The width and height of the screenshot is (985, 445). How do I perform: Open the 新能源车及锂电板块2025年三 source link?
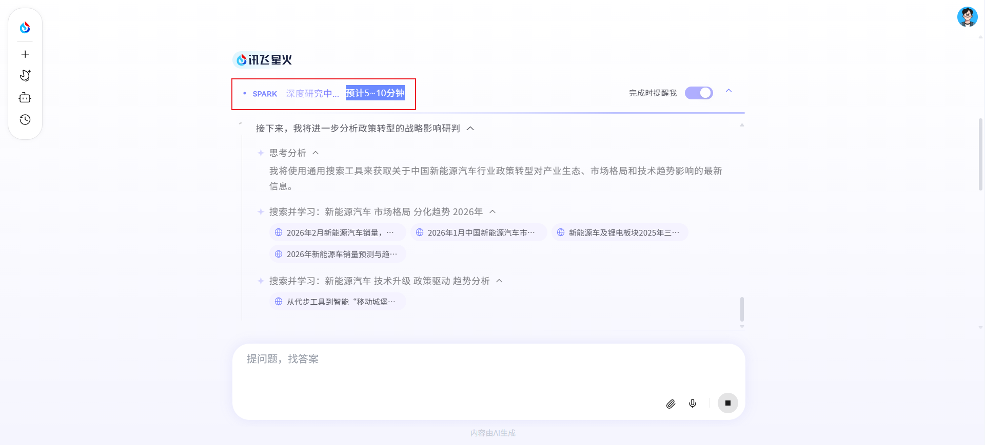620,232
